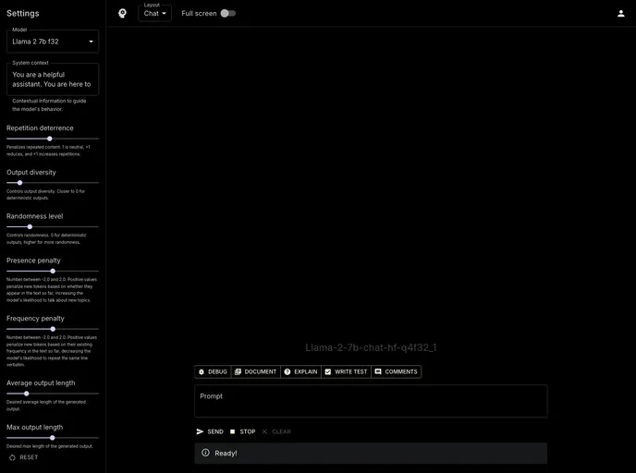Click the Full screen label text
This screenshot has width=636, height=473.
[199, 13]
